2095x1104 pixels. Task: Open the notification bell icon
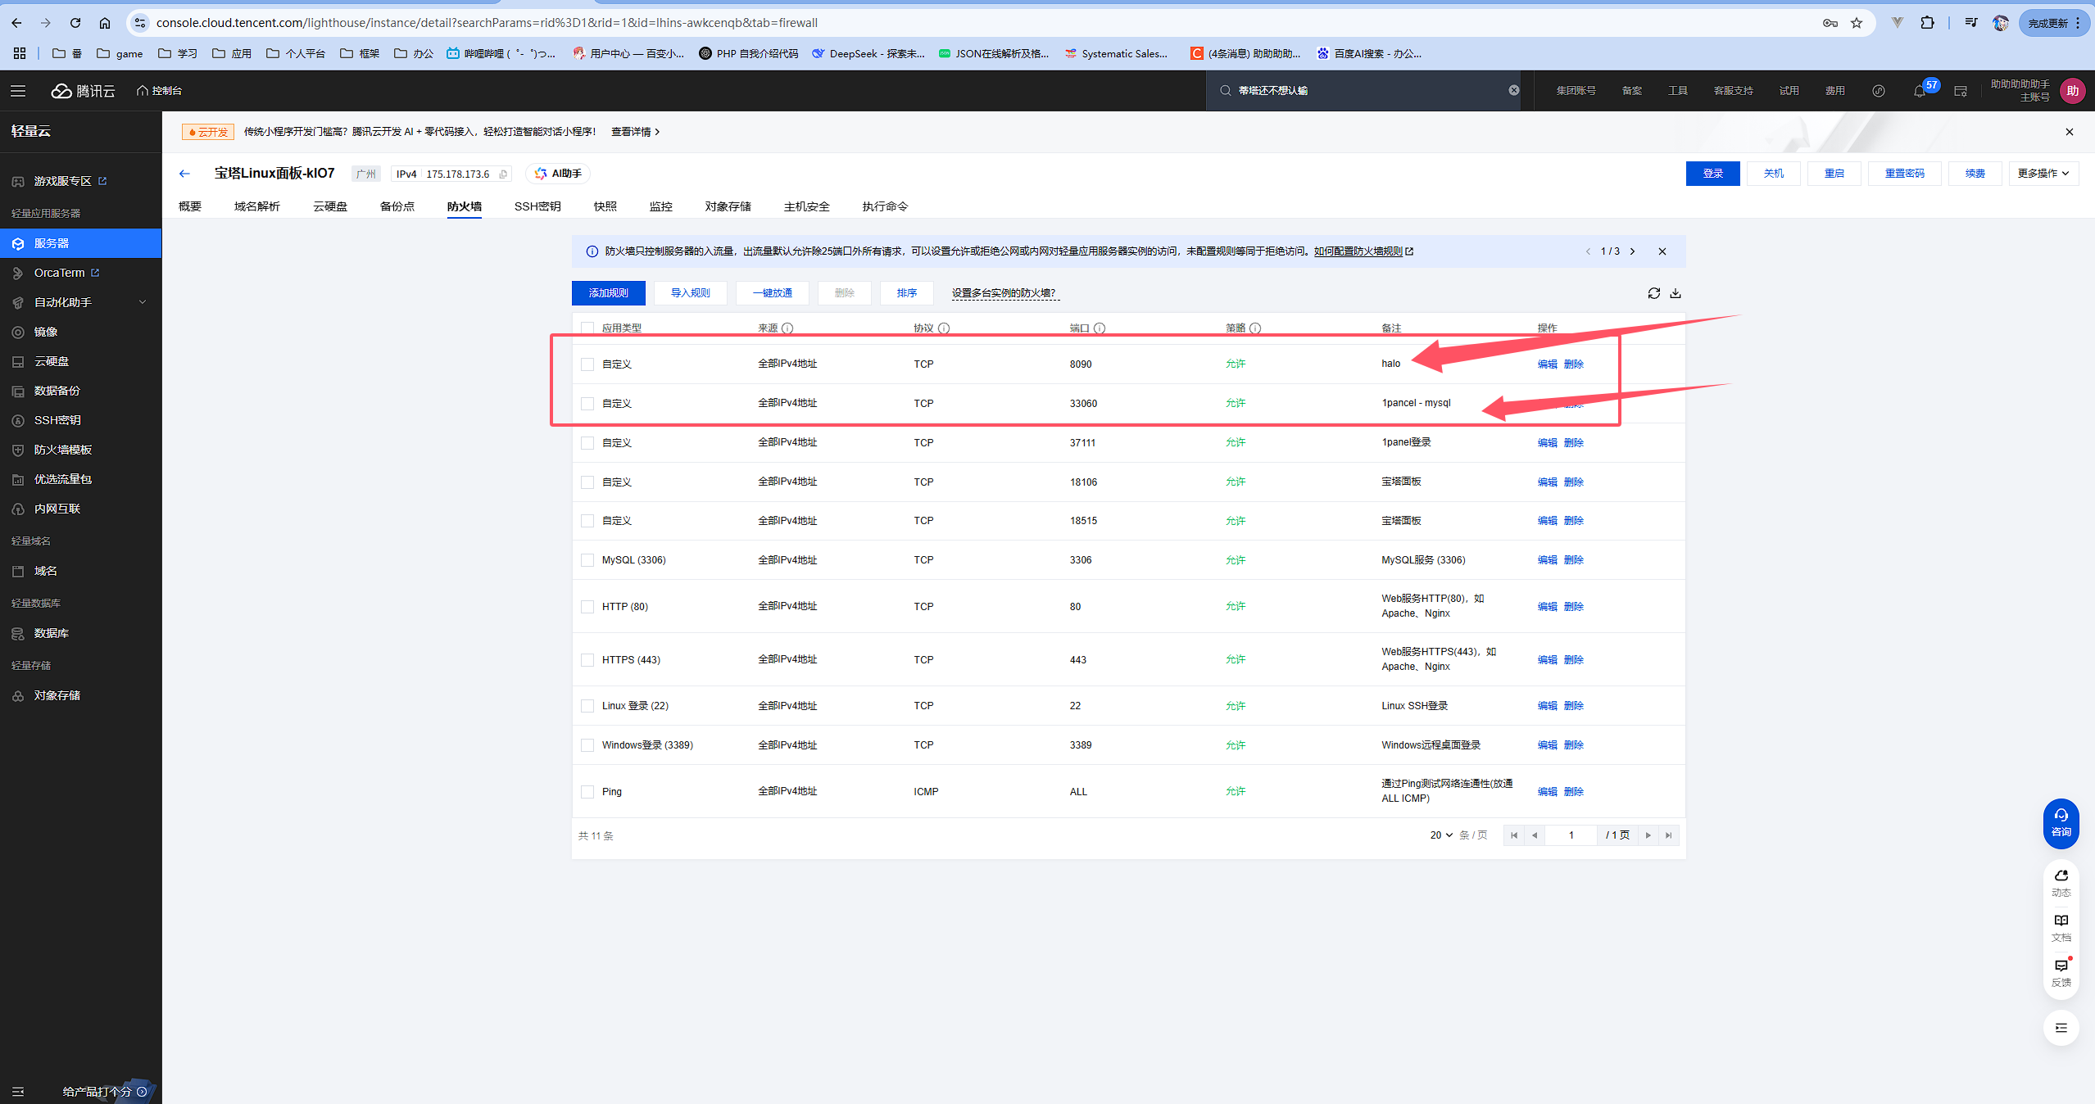(x=1919, y=91)
